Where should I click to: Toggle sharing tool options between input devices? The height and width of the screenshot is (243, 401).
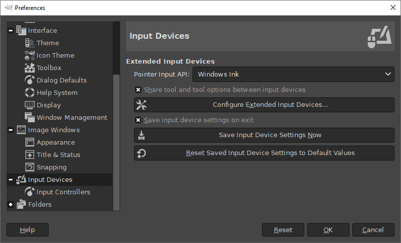pos(138,90)
